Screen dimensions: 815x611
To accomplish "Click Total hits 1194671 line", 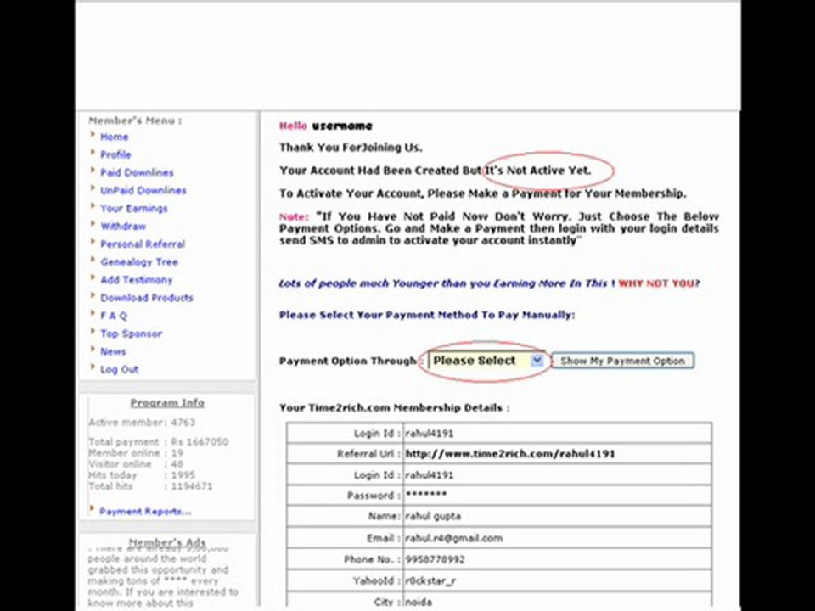I will [x=150, y=486].
